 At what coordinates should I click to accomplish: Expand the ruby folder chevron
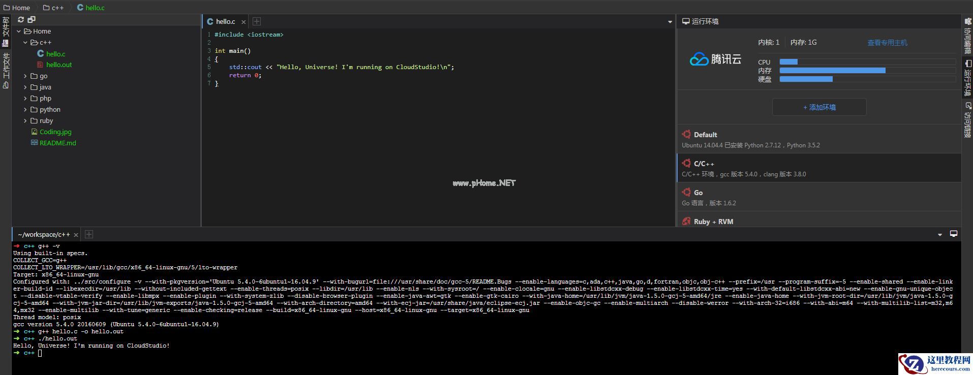pos(25,120)
